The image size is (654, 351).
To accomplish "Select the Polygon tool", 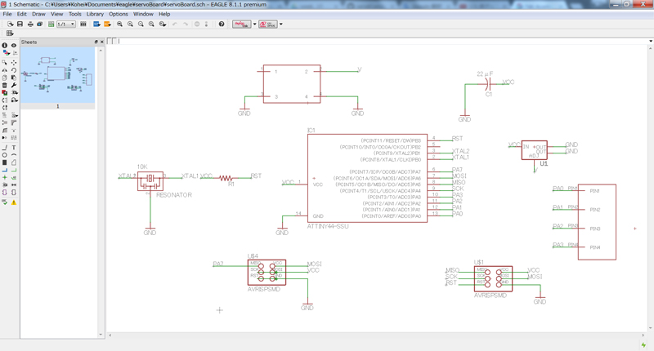I will [x=14, y=162].
